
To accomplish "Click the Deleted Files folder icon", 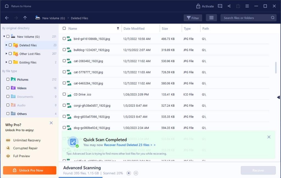I will click(x=16, y=45).
